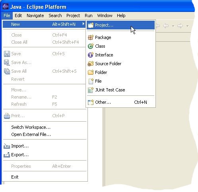Click the Source Folder icon
This screenshot has height=192, width=198.
pyautogui.click(x=91, y=64)
